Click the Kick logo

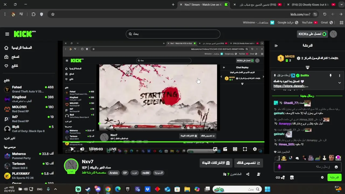tap(25, 34)
